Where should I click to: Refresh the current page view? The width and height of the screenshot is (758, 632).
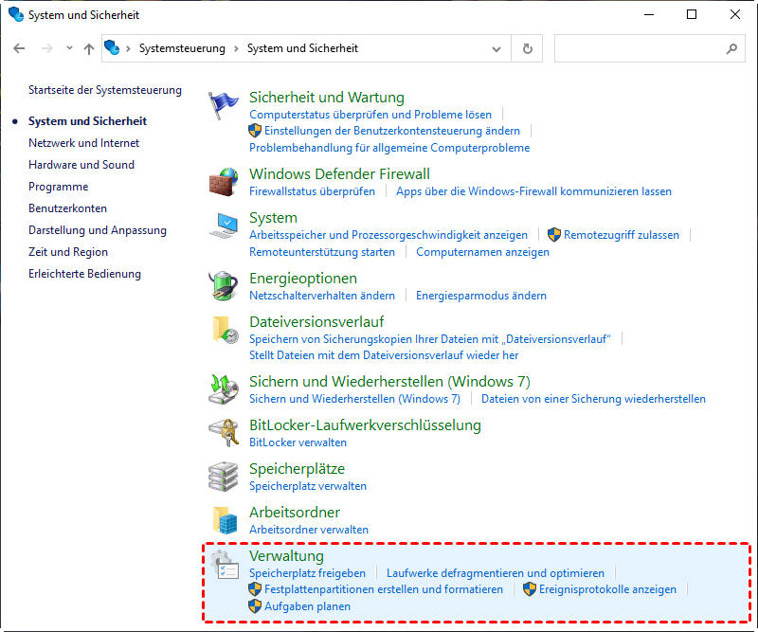528,48
